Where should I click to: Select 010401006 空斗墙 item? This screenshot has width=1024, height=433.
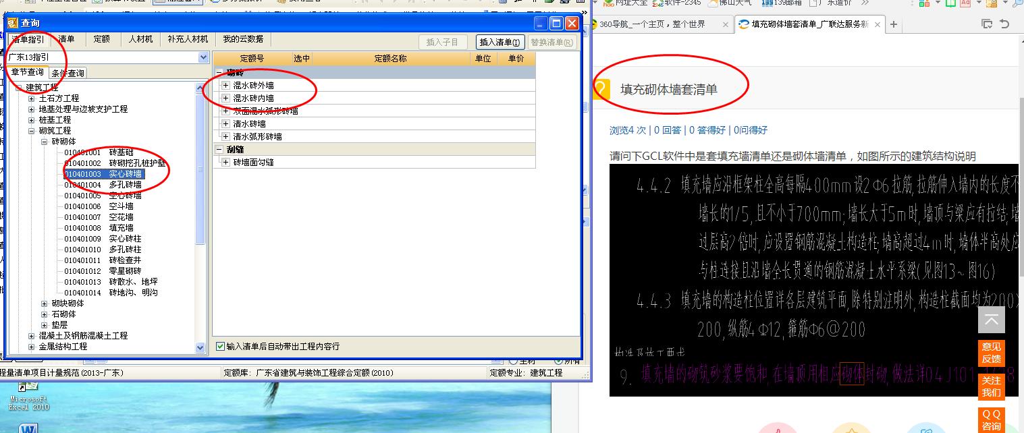pos(99,206)
